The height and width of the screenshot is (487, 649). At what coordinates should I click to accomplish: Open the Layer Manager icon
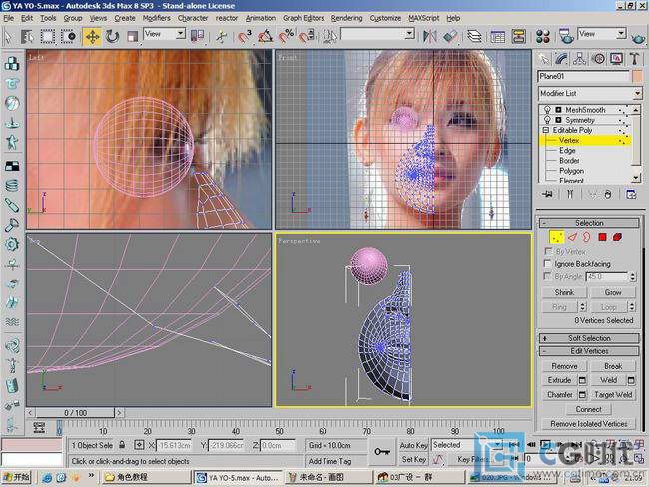pos(474,36)
